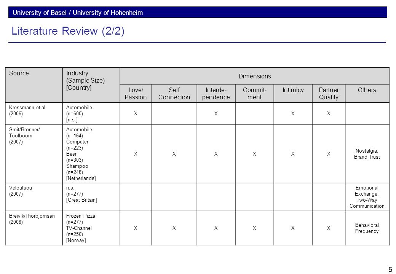The width and height of the screenshot is (396, 274).
Task: Select the X under Self Connection in Smit/Bronner/Toolboom row
Action: (174, 154)
